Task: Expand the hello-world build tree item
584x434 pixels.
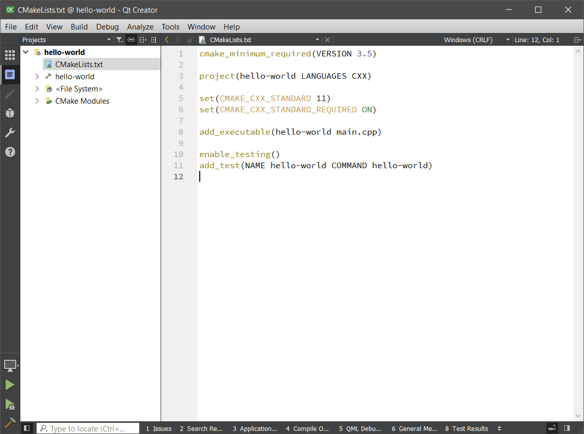Action: (37, 76)
